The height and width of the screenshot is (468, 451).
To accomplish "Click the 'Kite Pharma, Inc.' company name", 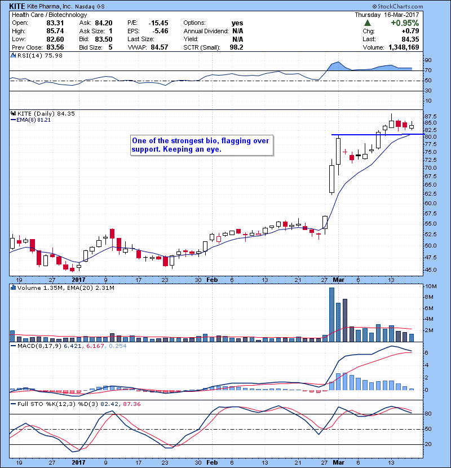I will tap(49, 6).
